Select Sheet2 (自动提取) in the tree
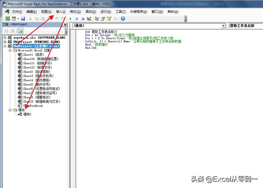 (x=37, y=71)
